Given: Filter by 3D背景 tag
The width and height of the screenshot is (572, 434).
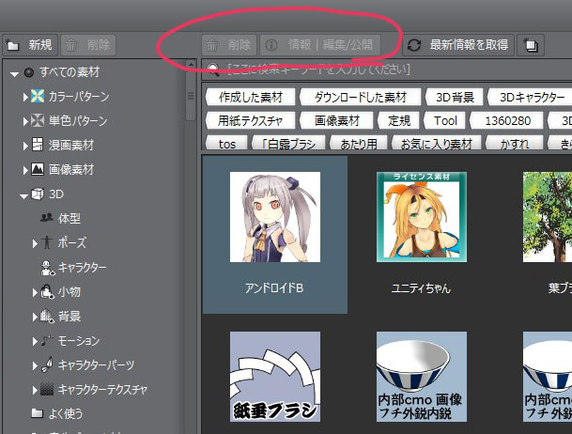Looking at the screenshot, I should pos(455,97).
